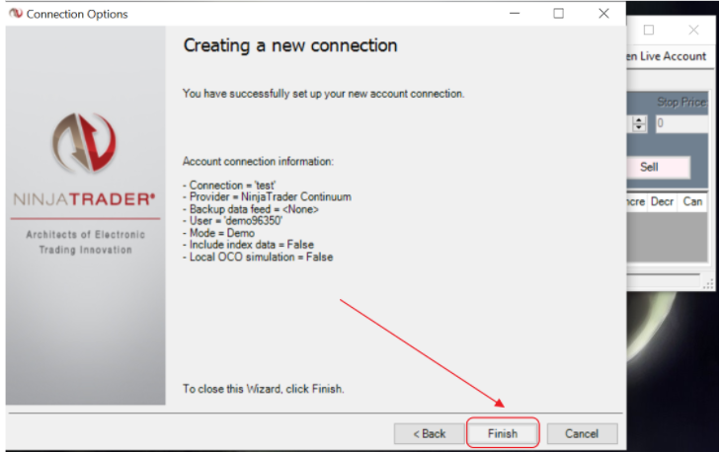Select the Decr column header
This screenshot has width=720, height=452.
point(662,201)
